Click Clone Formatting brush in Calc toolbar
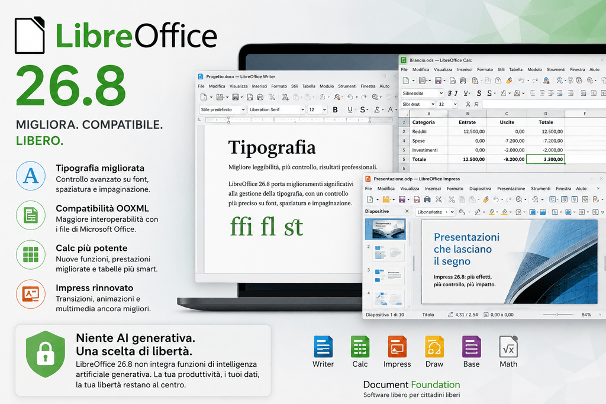This screenshot has height=404, width=606. coord(509,80)
